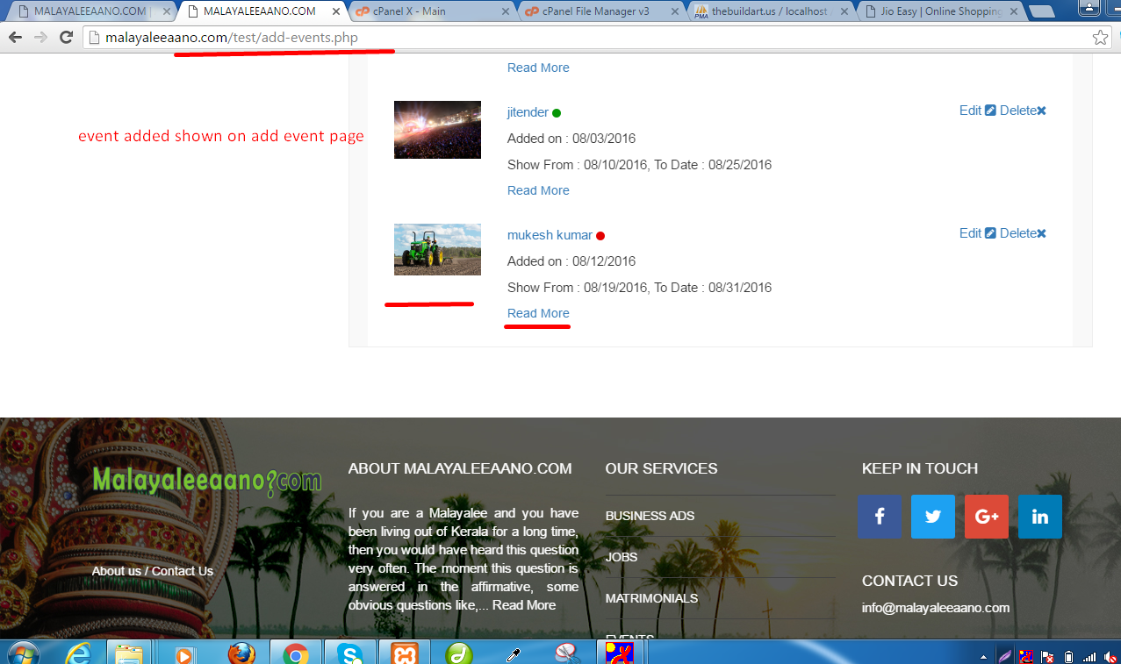Go back using browser back arrow

click(15, 38)
